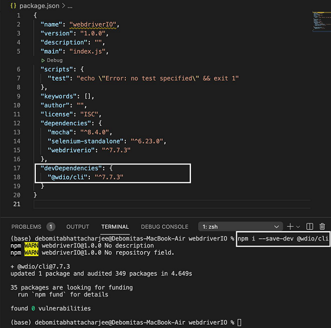Click the new terminal plus icon
This screenshot has height=328, width=331.
pyautogui.click(x=290, y=226)
